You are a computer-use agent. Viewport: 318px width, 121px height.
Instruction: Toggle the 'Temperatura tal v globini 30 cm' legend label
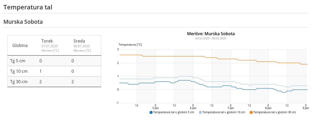pos(274,112)
